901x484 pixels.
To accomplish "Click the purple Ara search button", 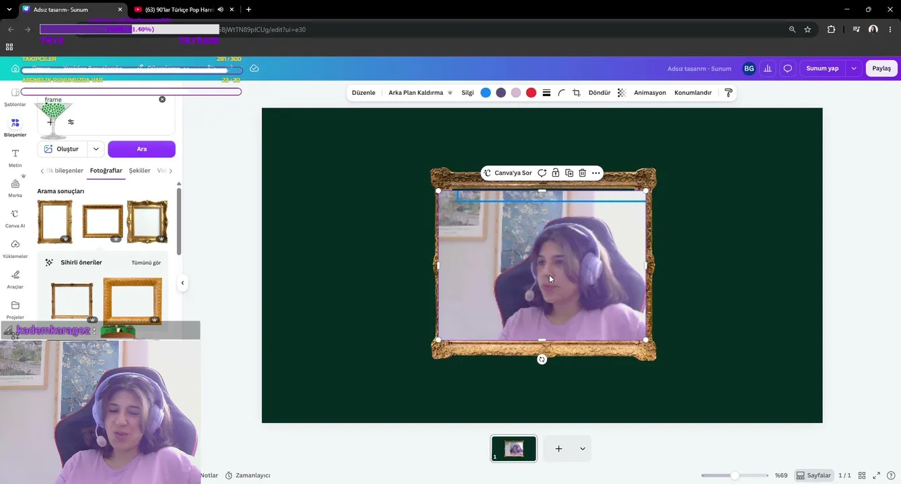I will pos(141,149).
